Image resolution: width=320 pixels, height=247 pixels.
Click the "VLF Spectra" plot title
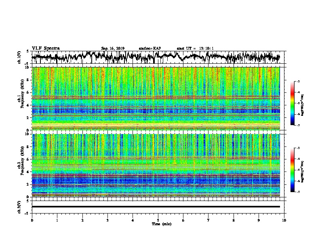(x=46, y=48)
